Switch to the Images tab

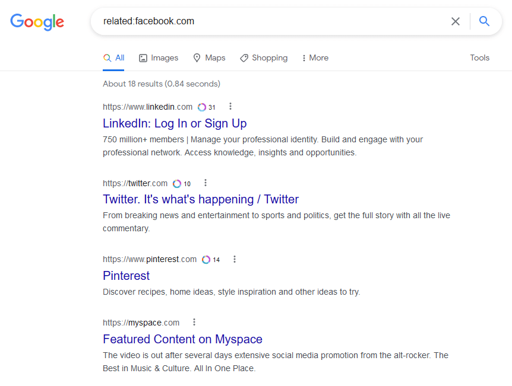click(x=159, y=58)
